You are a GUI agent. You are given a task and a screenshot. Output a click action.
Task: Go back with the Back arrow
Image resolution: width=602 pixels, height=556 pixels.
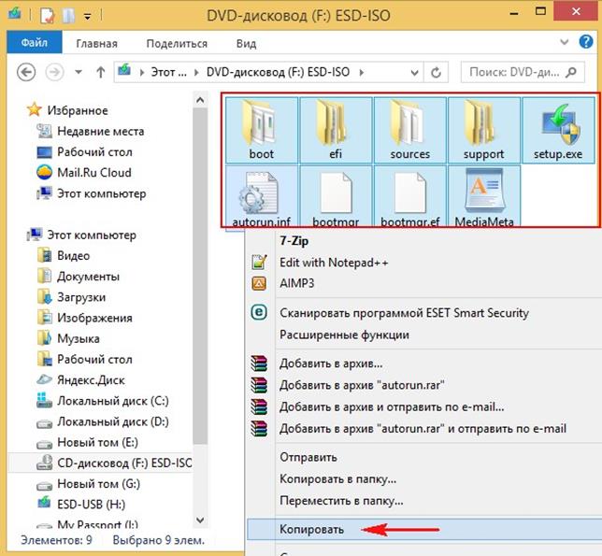pyautogui.click(x=26, y=72)
